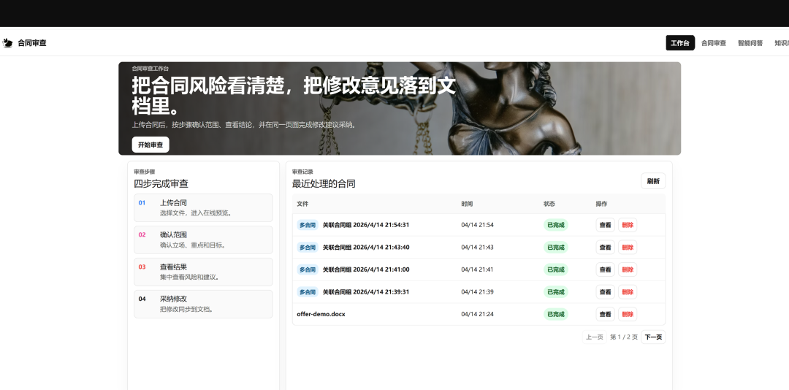
Task: Click the 开始审查 button
Action: (150, 145)
